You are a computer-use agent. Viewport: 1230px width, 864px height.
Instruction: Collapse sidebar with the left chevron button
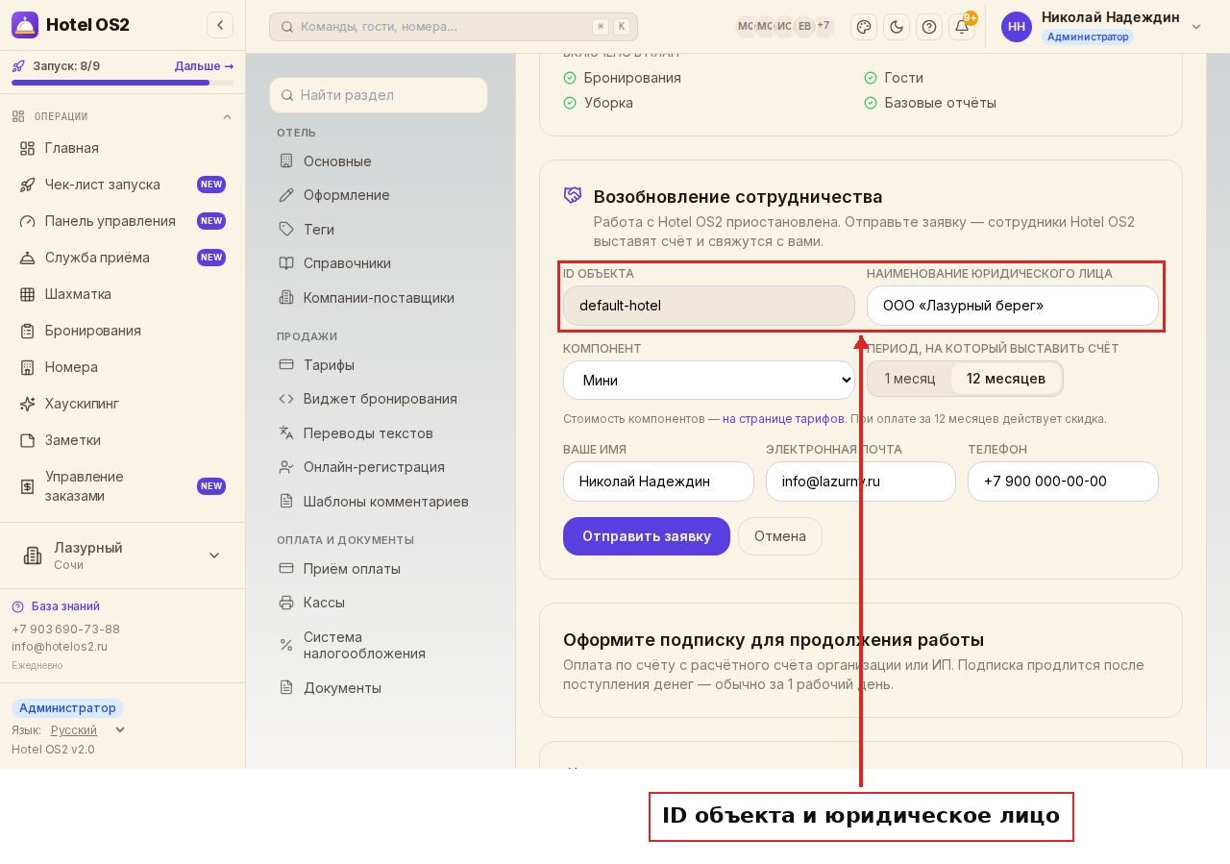pyautogui.click(x=220, y=25)
